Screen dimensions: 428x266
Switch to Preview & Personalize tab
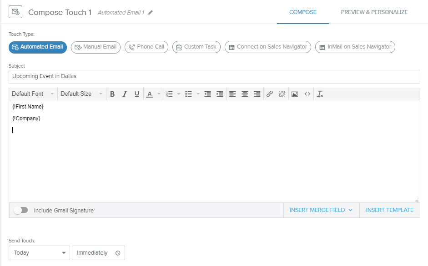click(x=374, y=12)
